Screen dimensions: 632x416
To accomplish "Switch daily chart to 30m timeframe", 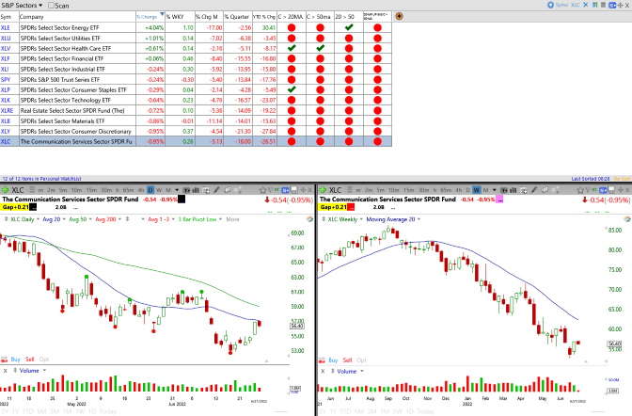I will (106, 190).
